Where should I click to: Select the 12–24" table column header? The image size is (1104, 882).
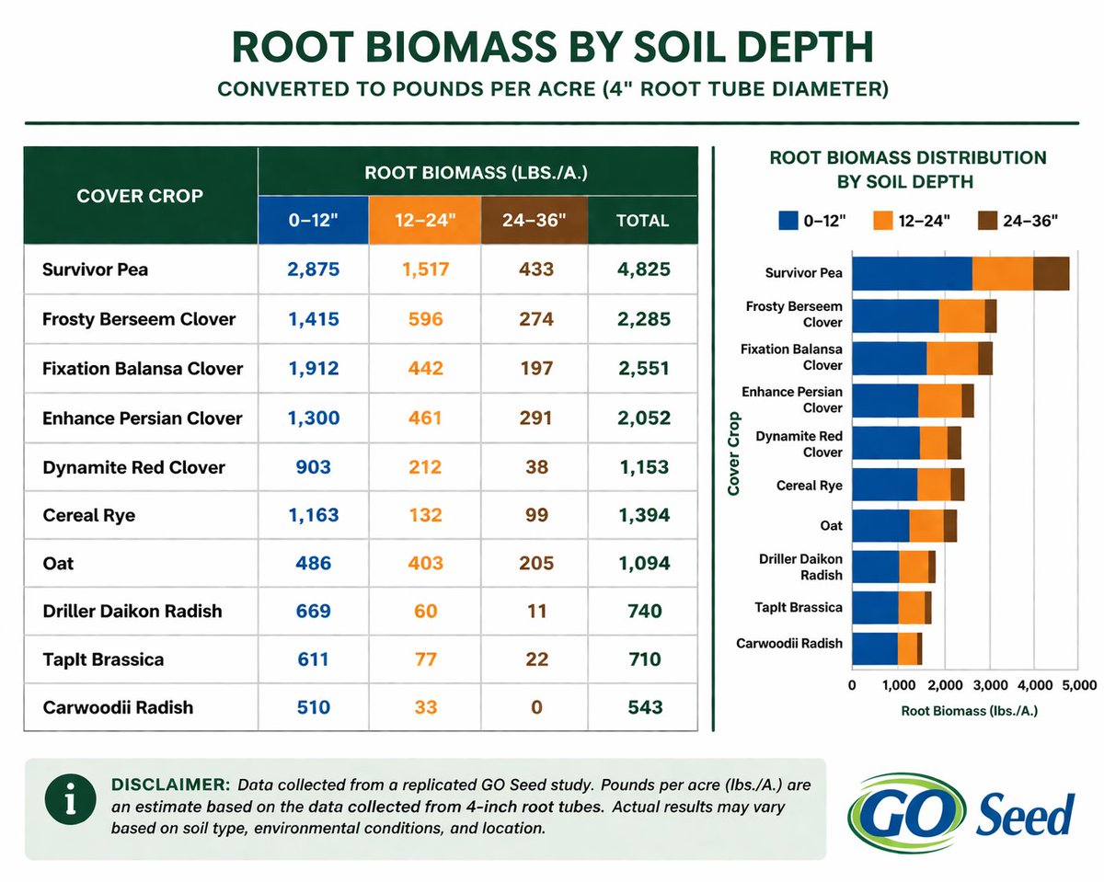pos(423,221)
